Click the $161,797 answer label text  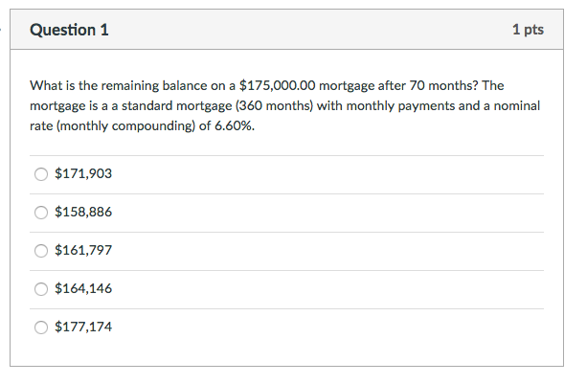pos(83,250)
